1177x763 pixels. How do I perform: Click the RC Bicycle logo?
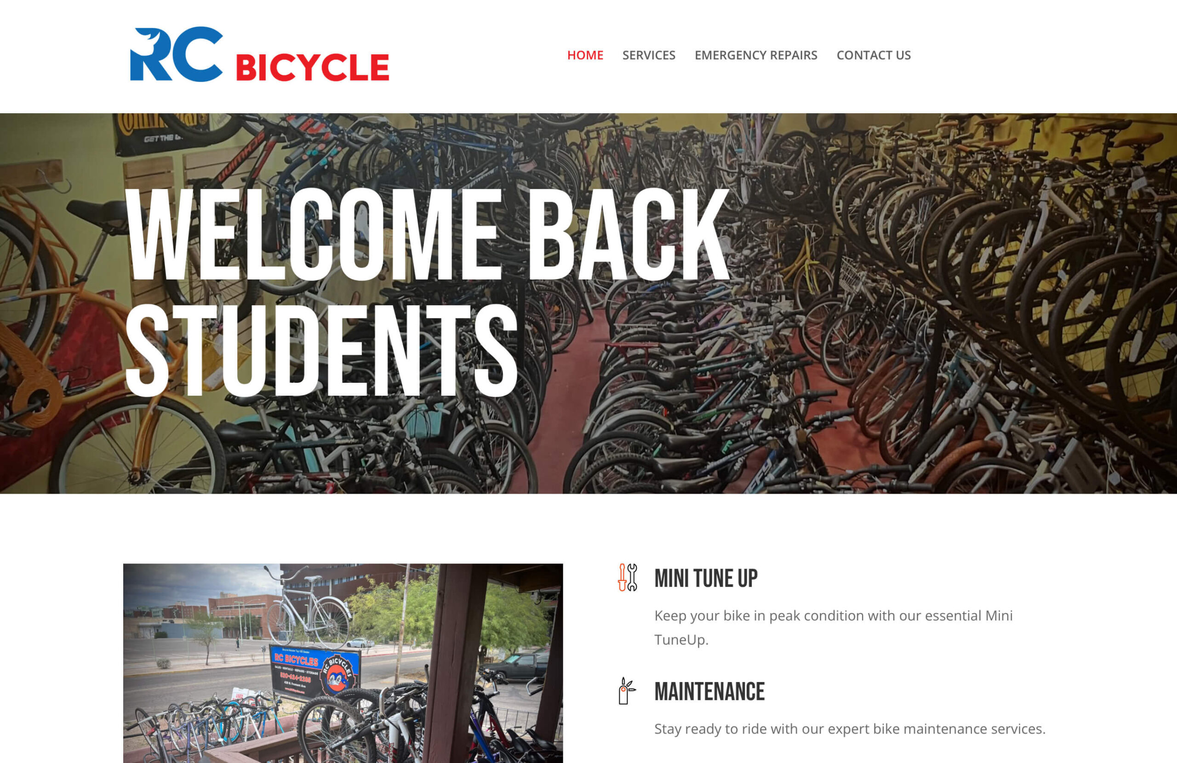pyautogui.click(x=259, y=54)
